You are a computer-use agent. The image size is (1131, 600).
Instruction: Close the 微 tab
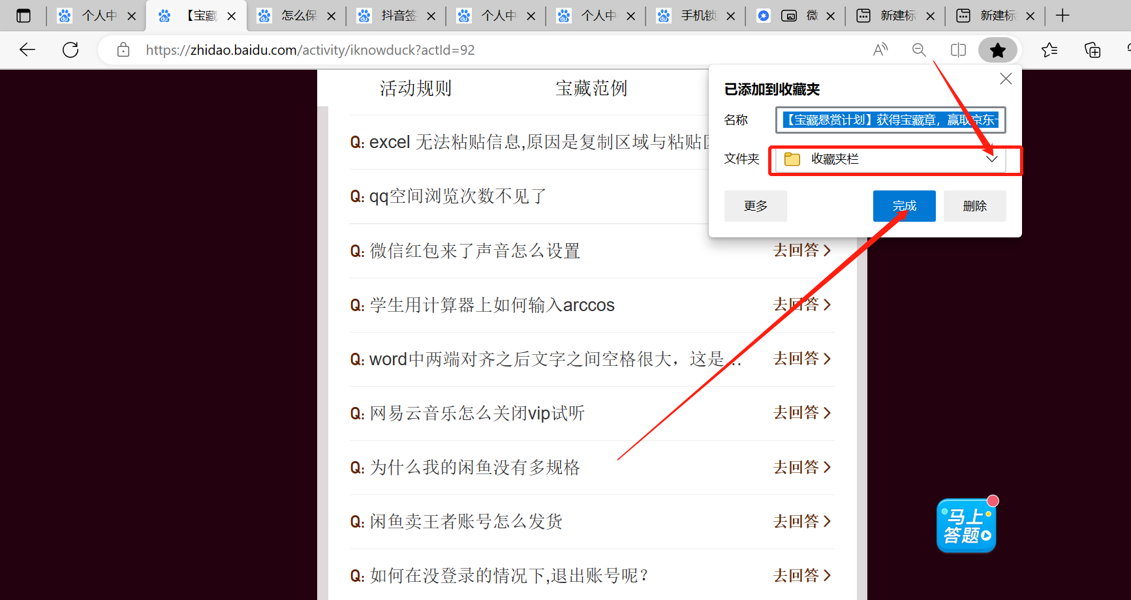(x=831, y=16)
